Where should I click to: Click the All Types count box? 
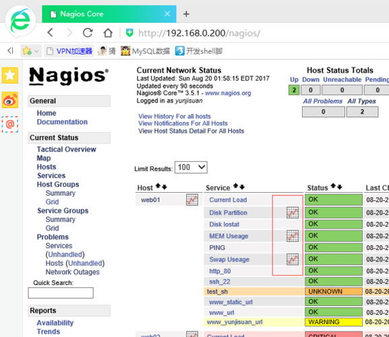click(x=362, y=112)
